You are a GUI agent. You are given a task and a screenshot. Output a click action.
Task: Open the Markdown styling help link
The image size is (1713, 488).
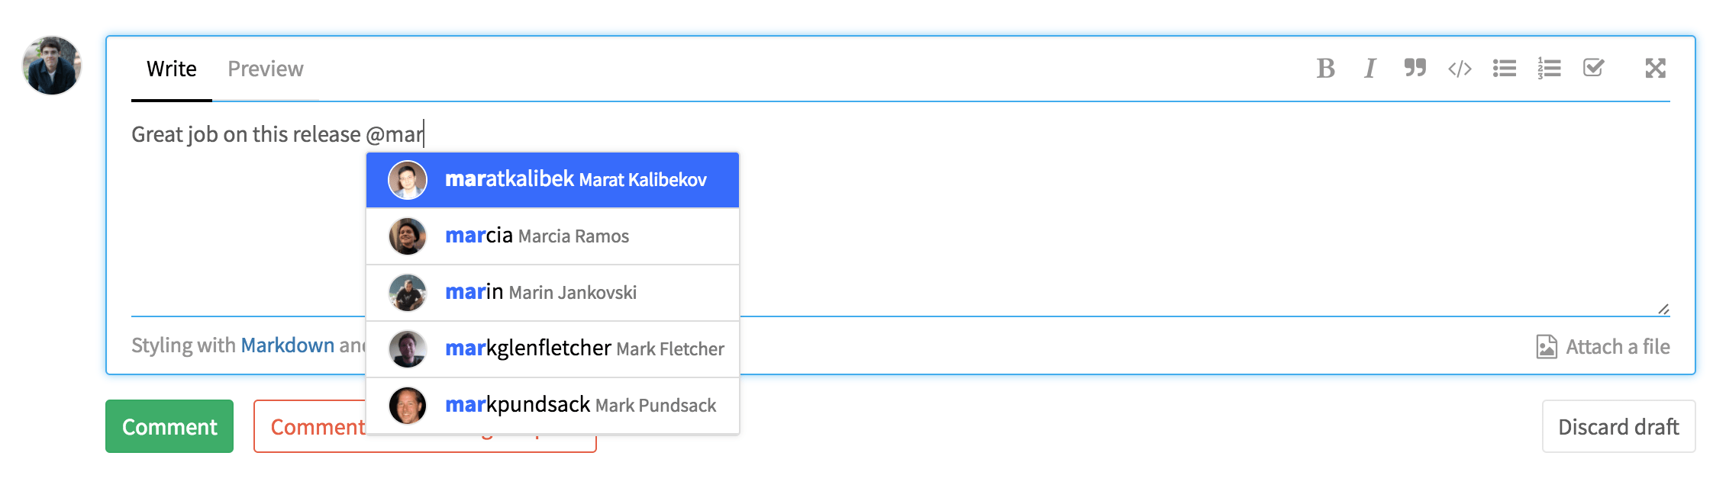(x=288, y=345)
